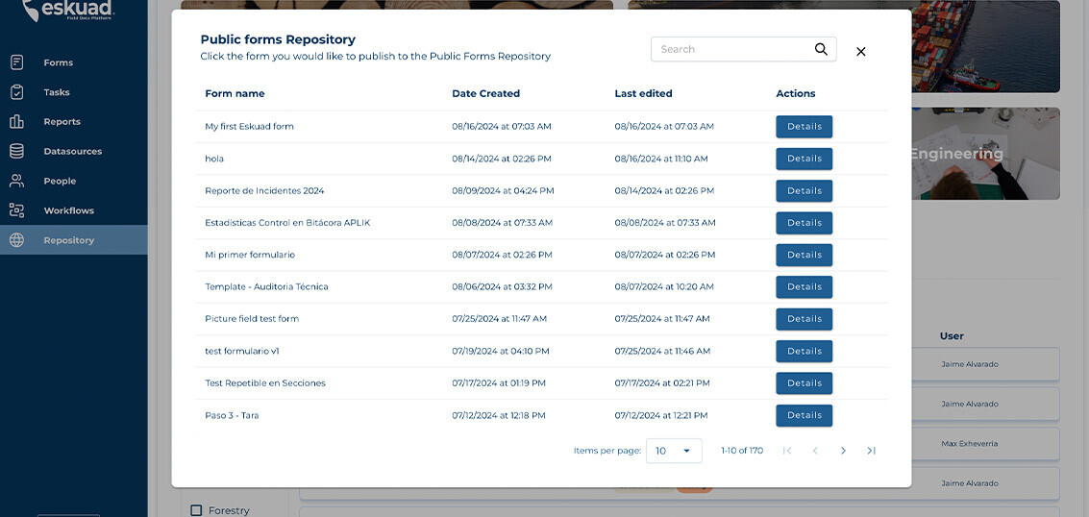Viewport: 1089px width, 517px height.
Task: Open the People menu item
Action: pos(74,181)
